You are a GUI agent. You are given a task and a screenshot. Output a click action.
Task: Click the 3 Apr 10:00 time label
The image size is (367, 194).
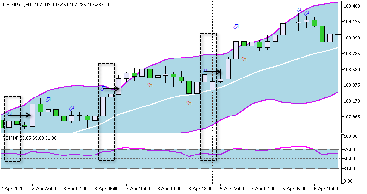pos(138,189)
